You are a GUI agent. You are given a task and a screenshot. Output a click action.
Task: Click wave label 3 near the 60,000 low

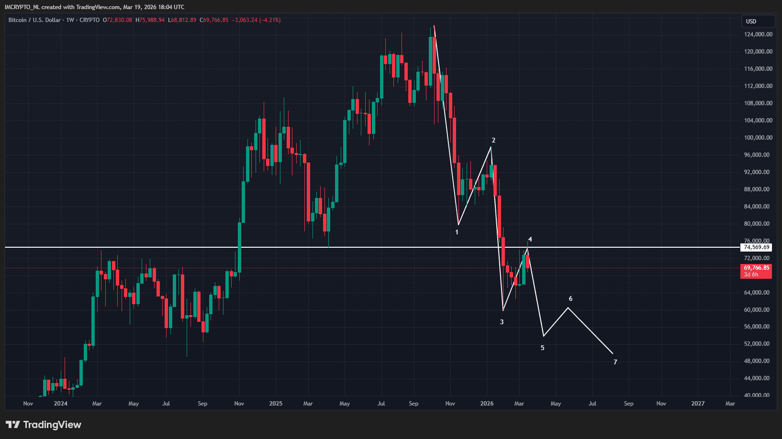tap(502, 322)
